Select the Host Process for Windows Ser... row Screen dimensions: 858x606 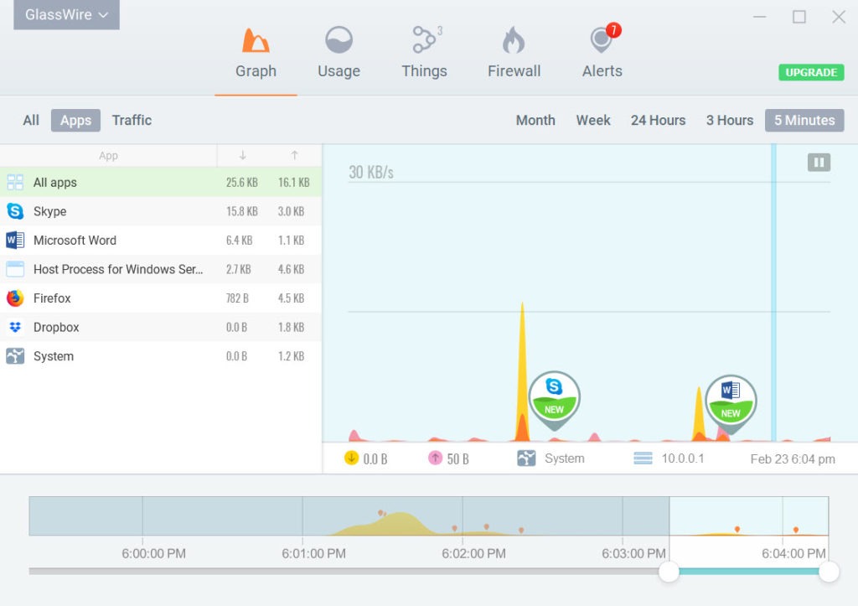tap(161, 269)
